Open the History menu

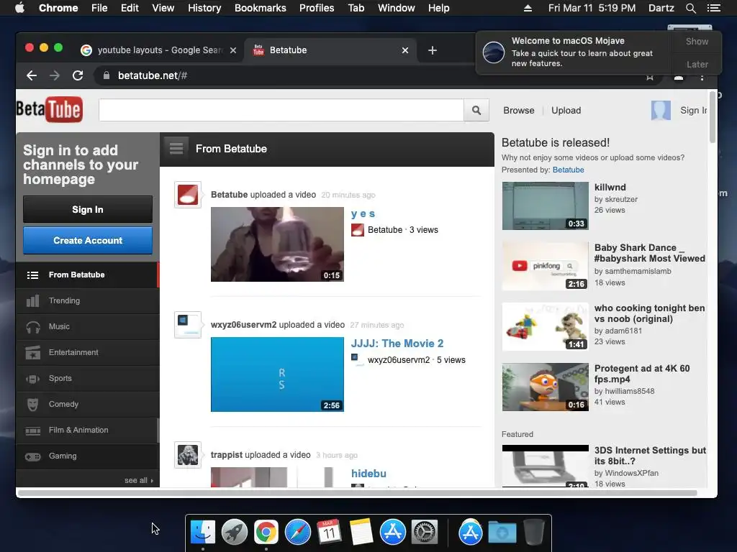204,8
